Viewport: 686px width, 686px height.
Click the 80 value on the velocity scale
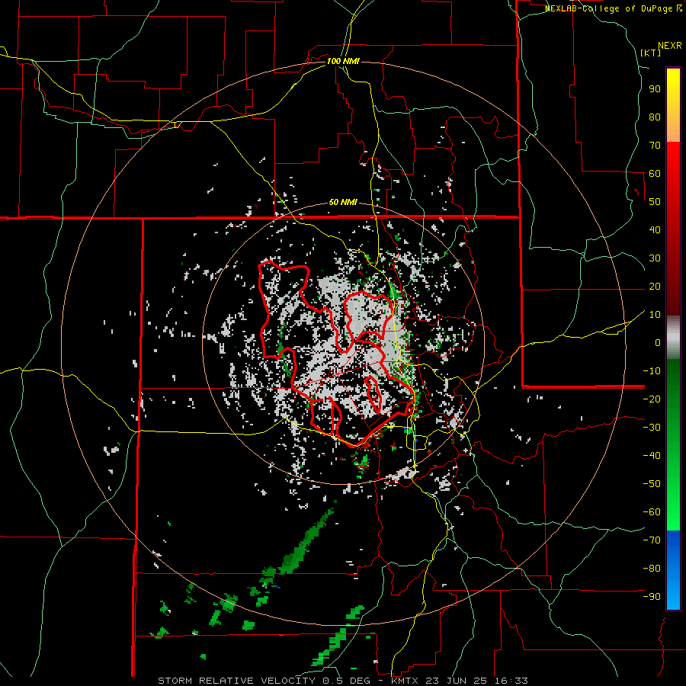(x=655, y=117)
